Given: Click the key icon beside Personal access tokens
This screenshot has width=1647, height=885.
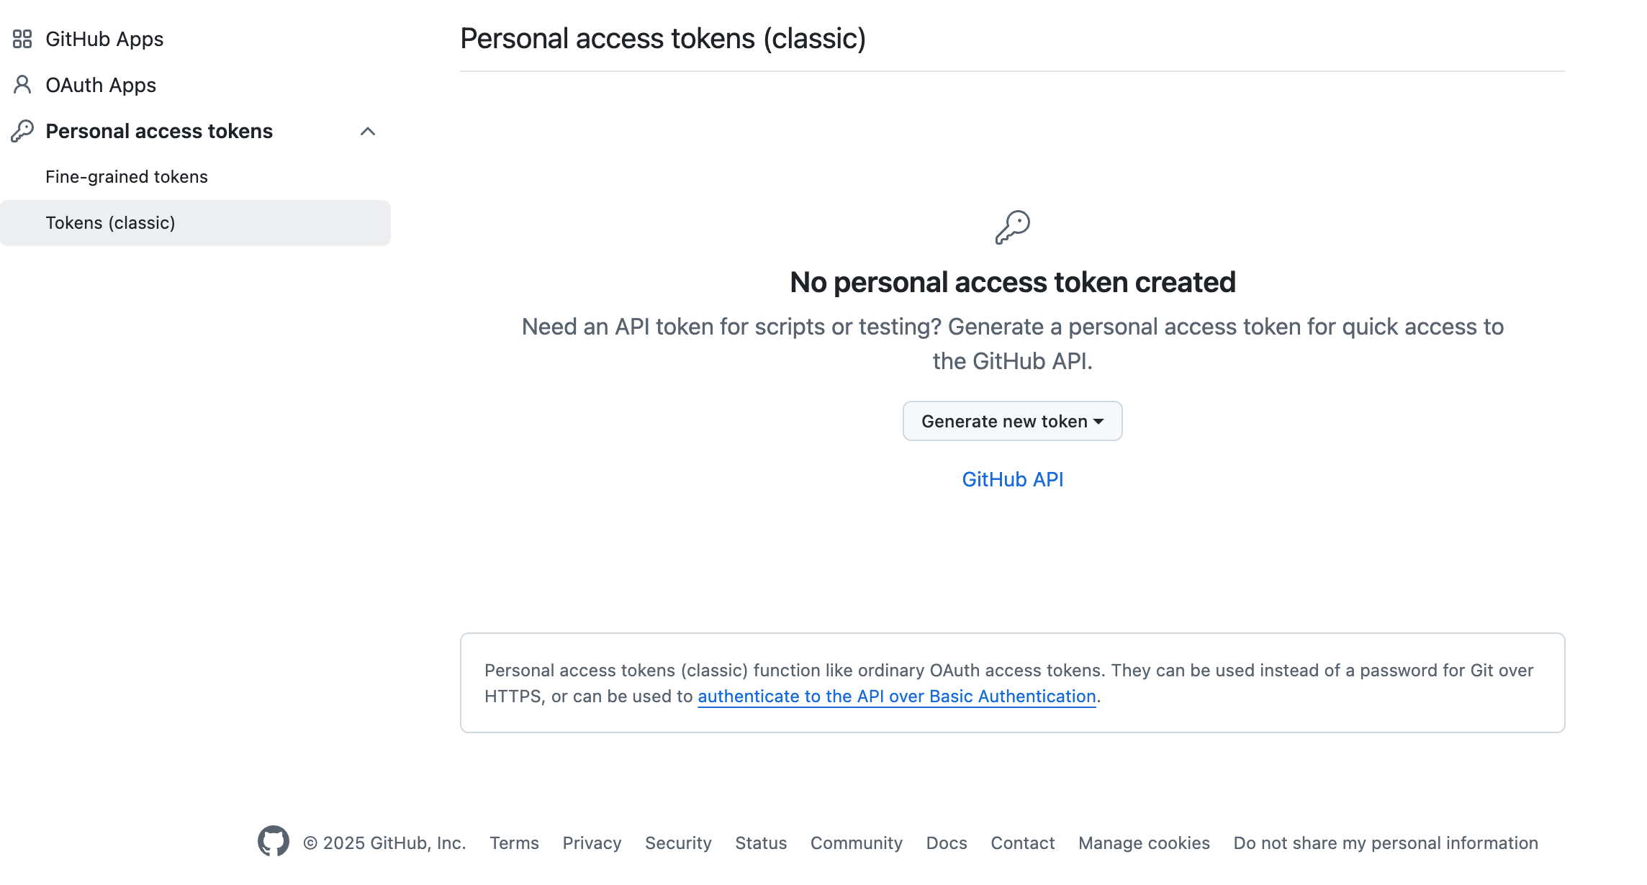Looking at the screenshot, I should (x=21, y=131).
